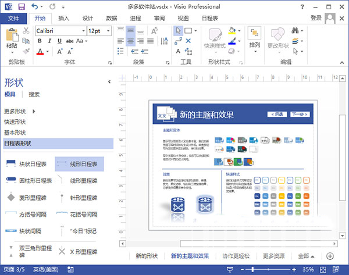This screenshot has width=349, height=275.
Task: Click fit page to window icon
Action: (x=323, y=270)
